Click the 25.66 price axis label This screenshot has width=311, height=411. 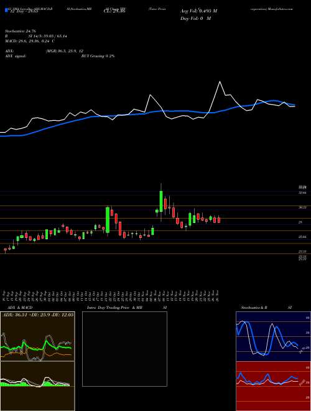[303, 237]
